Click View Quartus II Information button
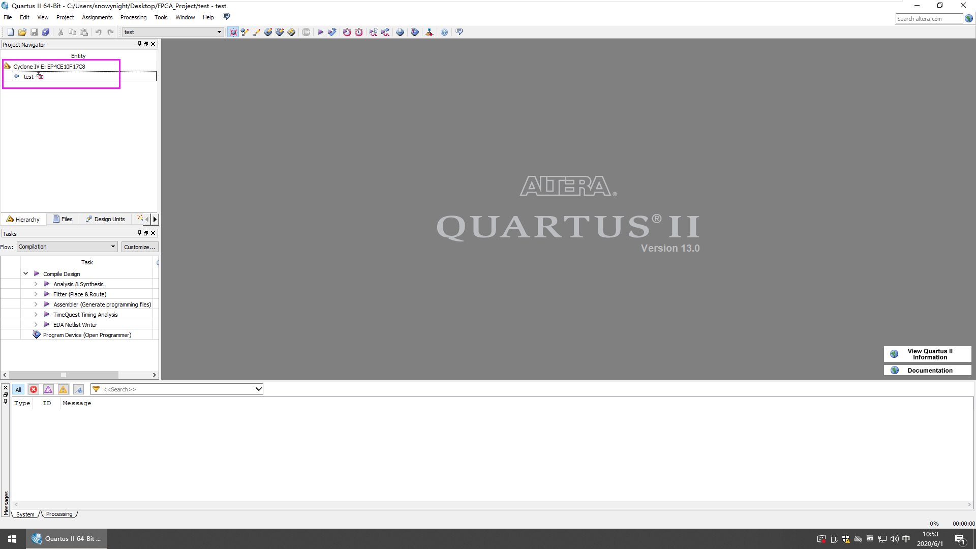 (x=928, y=353)
